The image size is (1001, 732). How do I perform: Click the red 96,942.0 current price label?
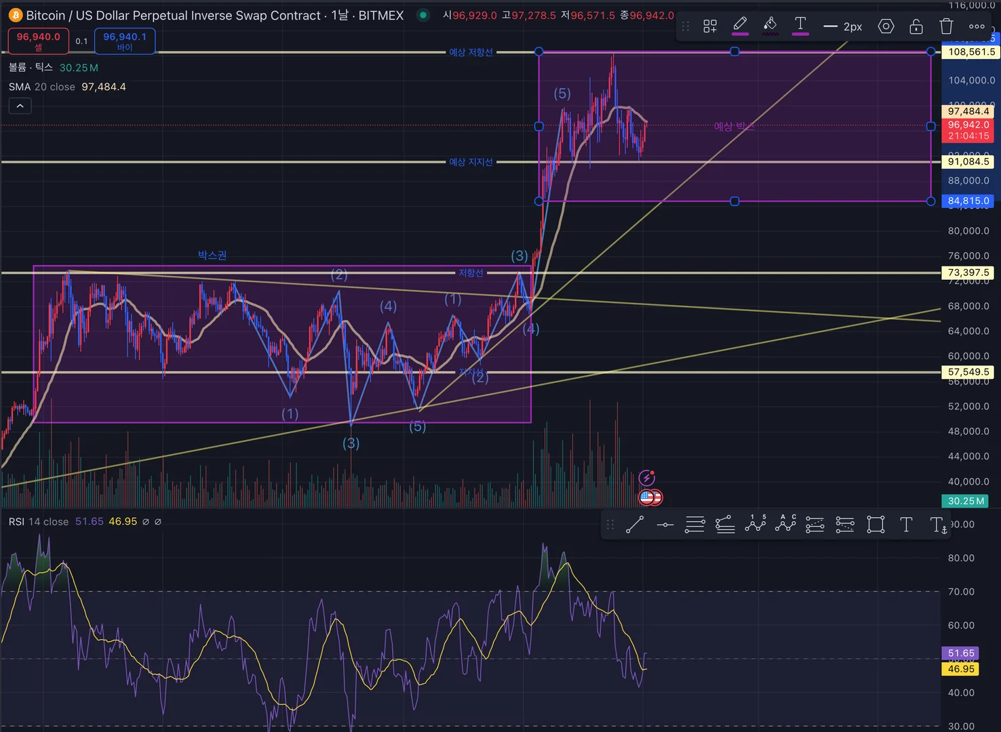click(x=968, y=130)
